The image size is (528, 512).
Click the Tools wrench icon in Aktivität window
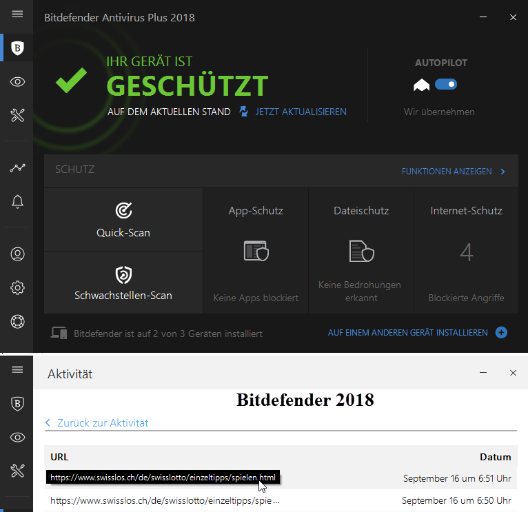pos(17,471)
